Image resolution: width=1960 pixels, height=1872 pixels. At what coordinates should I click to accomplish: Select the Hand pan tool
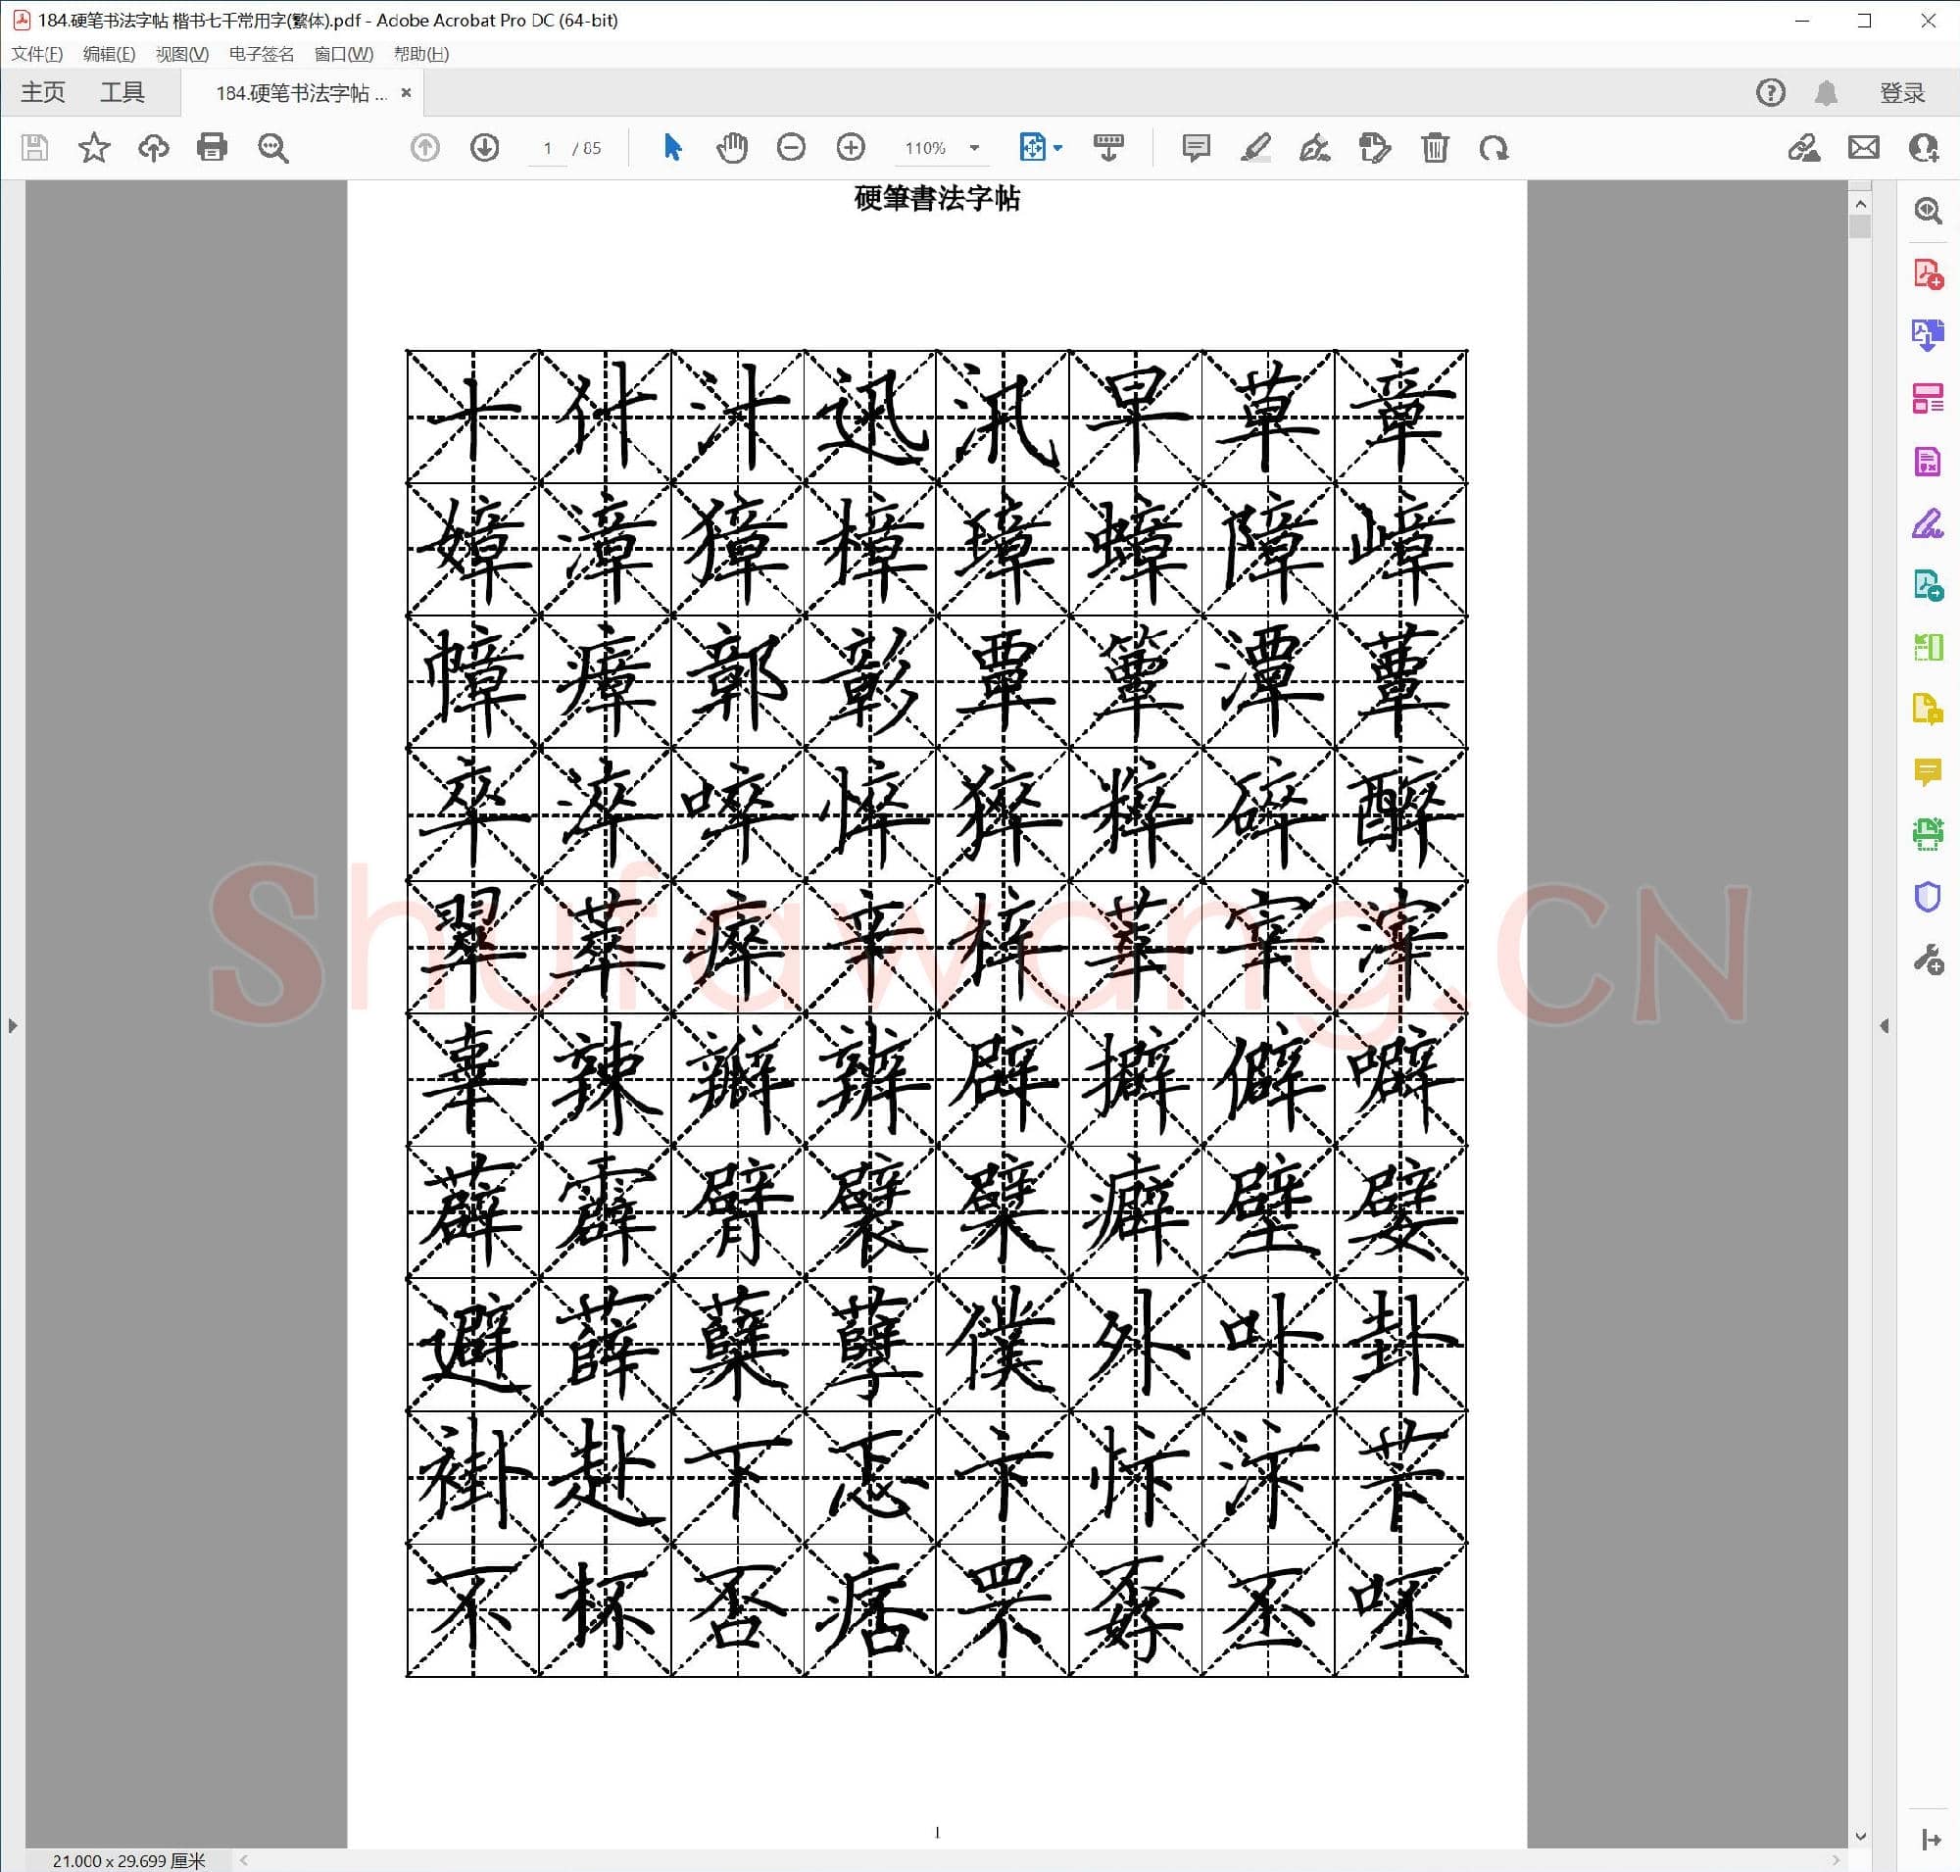(x=731, y=148)
